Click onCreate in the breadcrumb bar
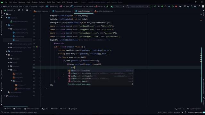205x115 pixels. [x=65, y=6]
